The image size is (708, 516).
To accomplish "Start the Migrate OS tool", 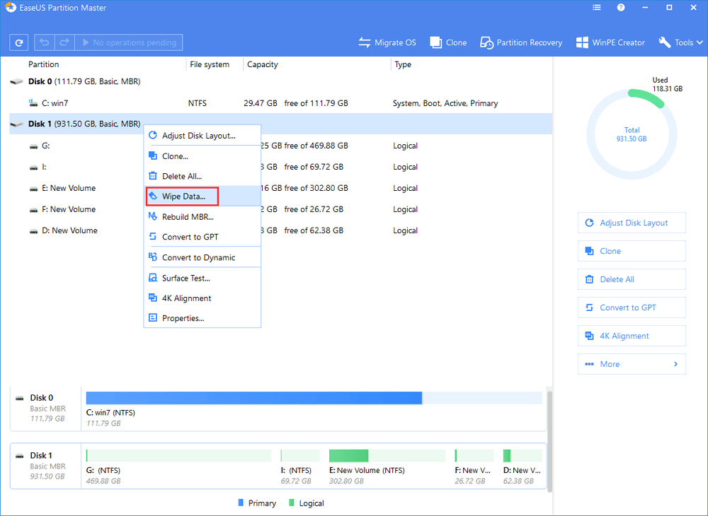I will [387, 42].
